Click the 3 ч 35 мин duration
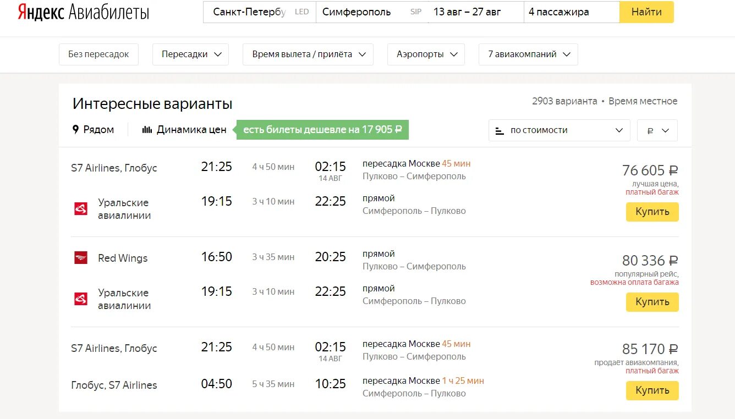The width and height of the screenshot is (735, 419). [x=273, y=257]
